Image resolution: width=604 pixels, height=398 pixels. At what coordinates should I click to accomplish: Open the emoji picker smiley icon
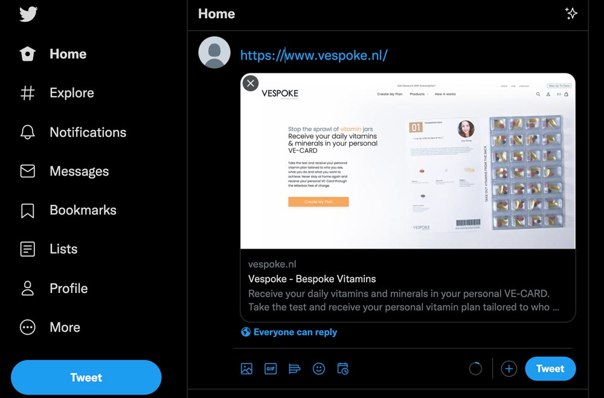tap(318, 369)
